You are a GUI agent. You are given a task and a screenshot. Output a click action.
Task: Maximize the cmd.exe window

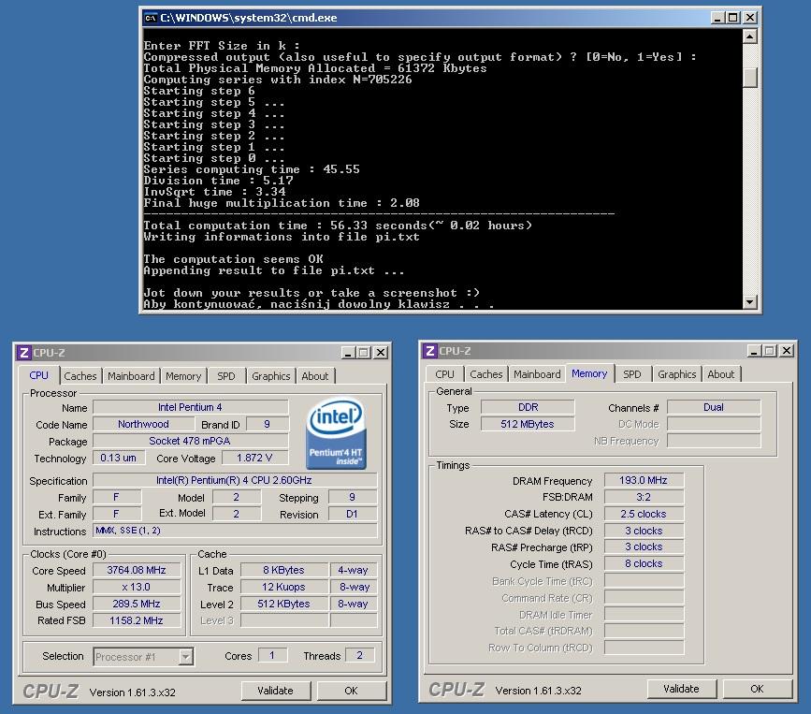[733, 18]
